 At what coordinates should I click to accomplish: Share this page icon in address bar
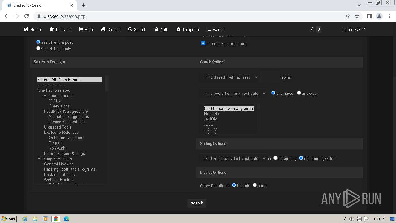tap(347, 16)
